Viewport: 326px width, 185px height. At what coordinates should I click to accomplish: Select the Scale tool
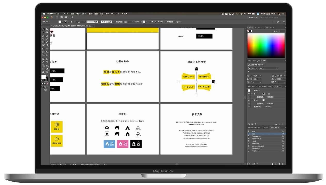click(47, 49)
